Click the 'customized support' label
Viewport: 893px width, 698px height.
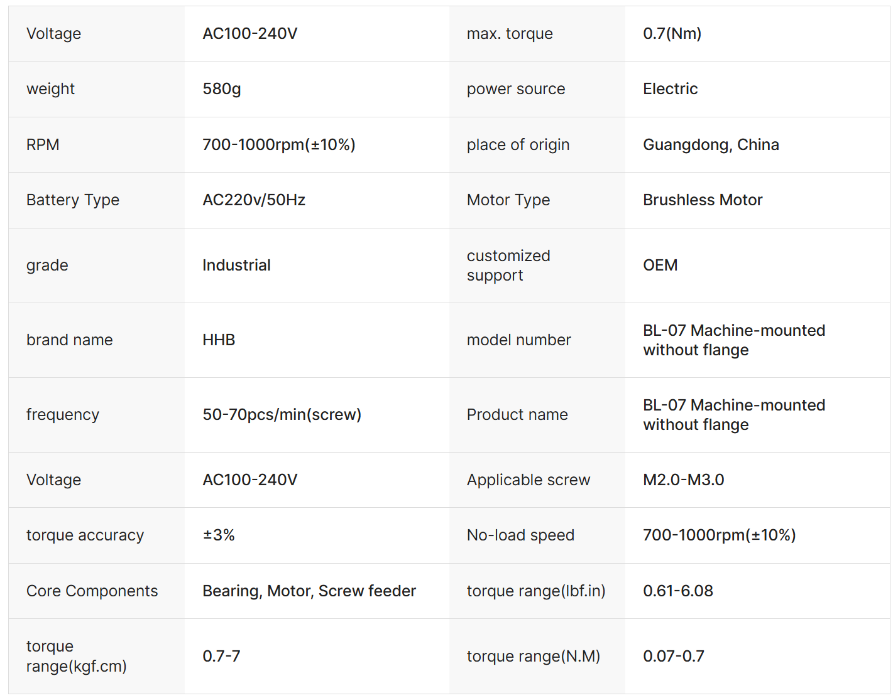[508, 266]
